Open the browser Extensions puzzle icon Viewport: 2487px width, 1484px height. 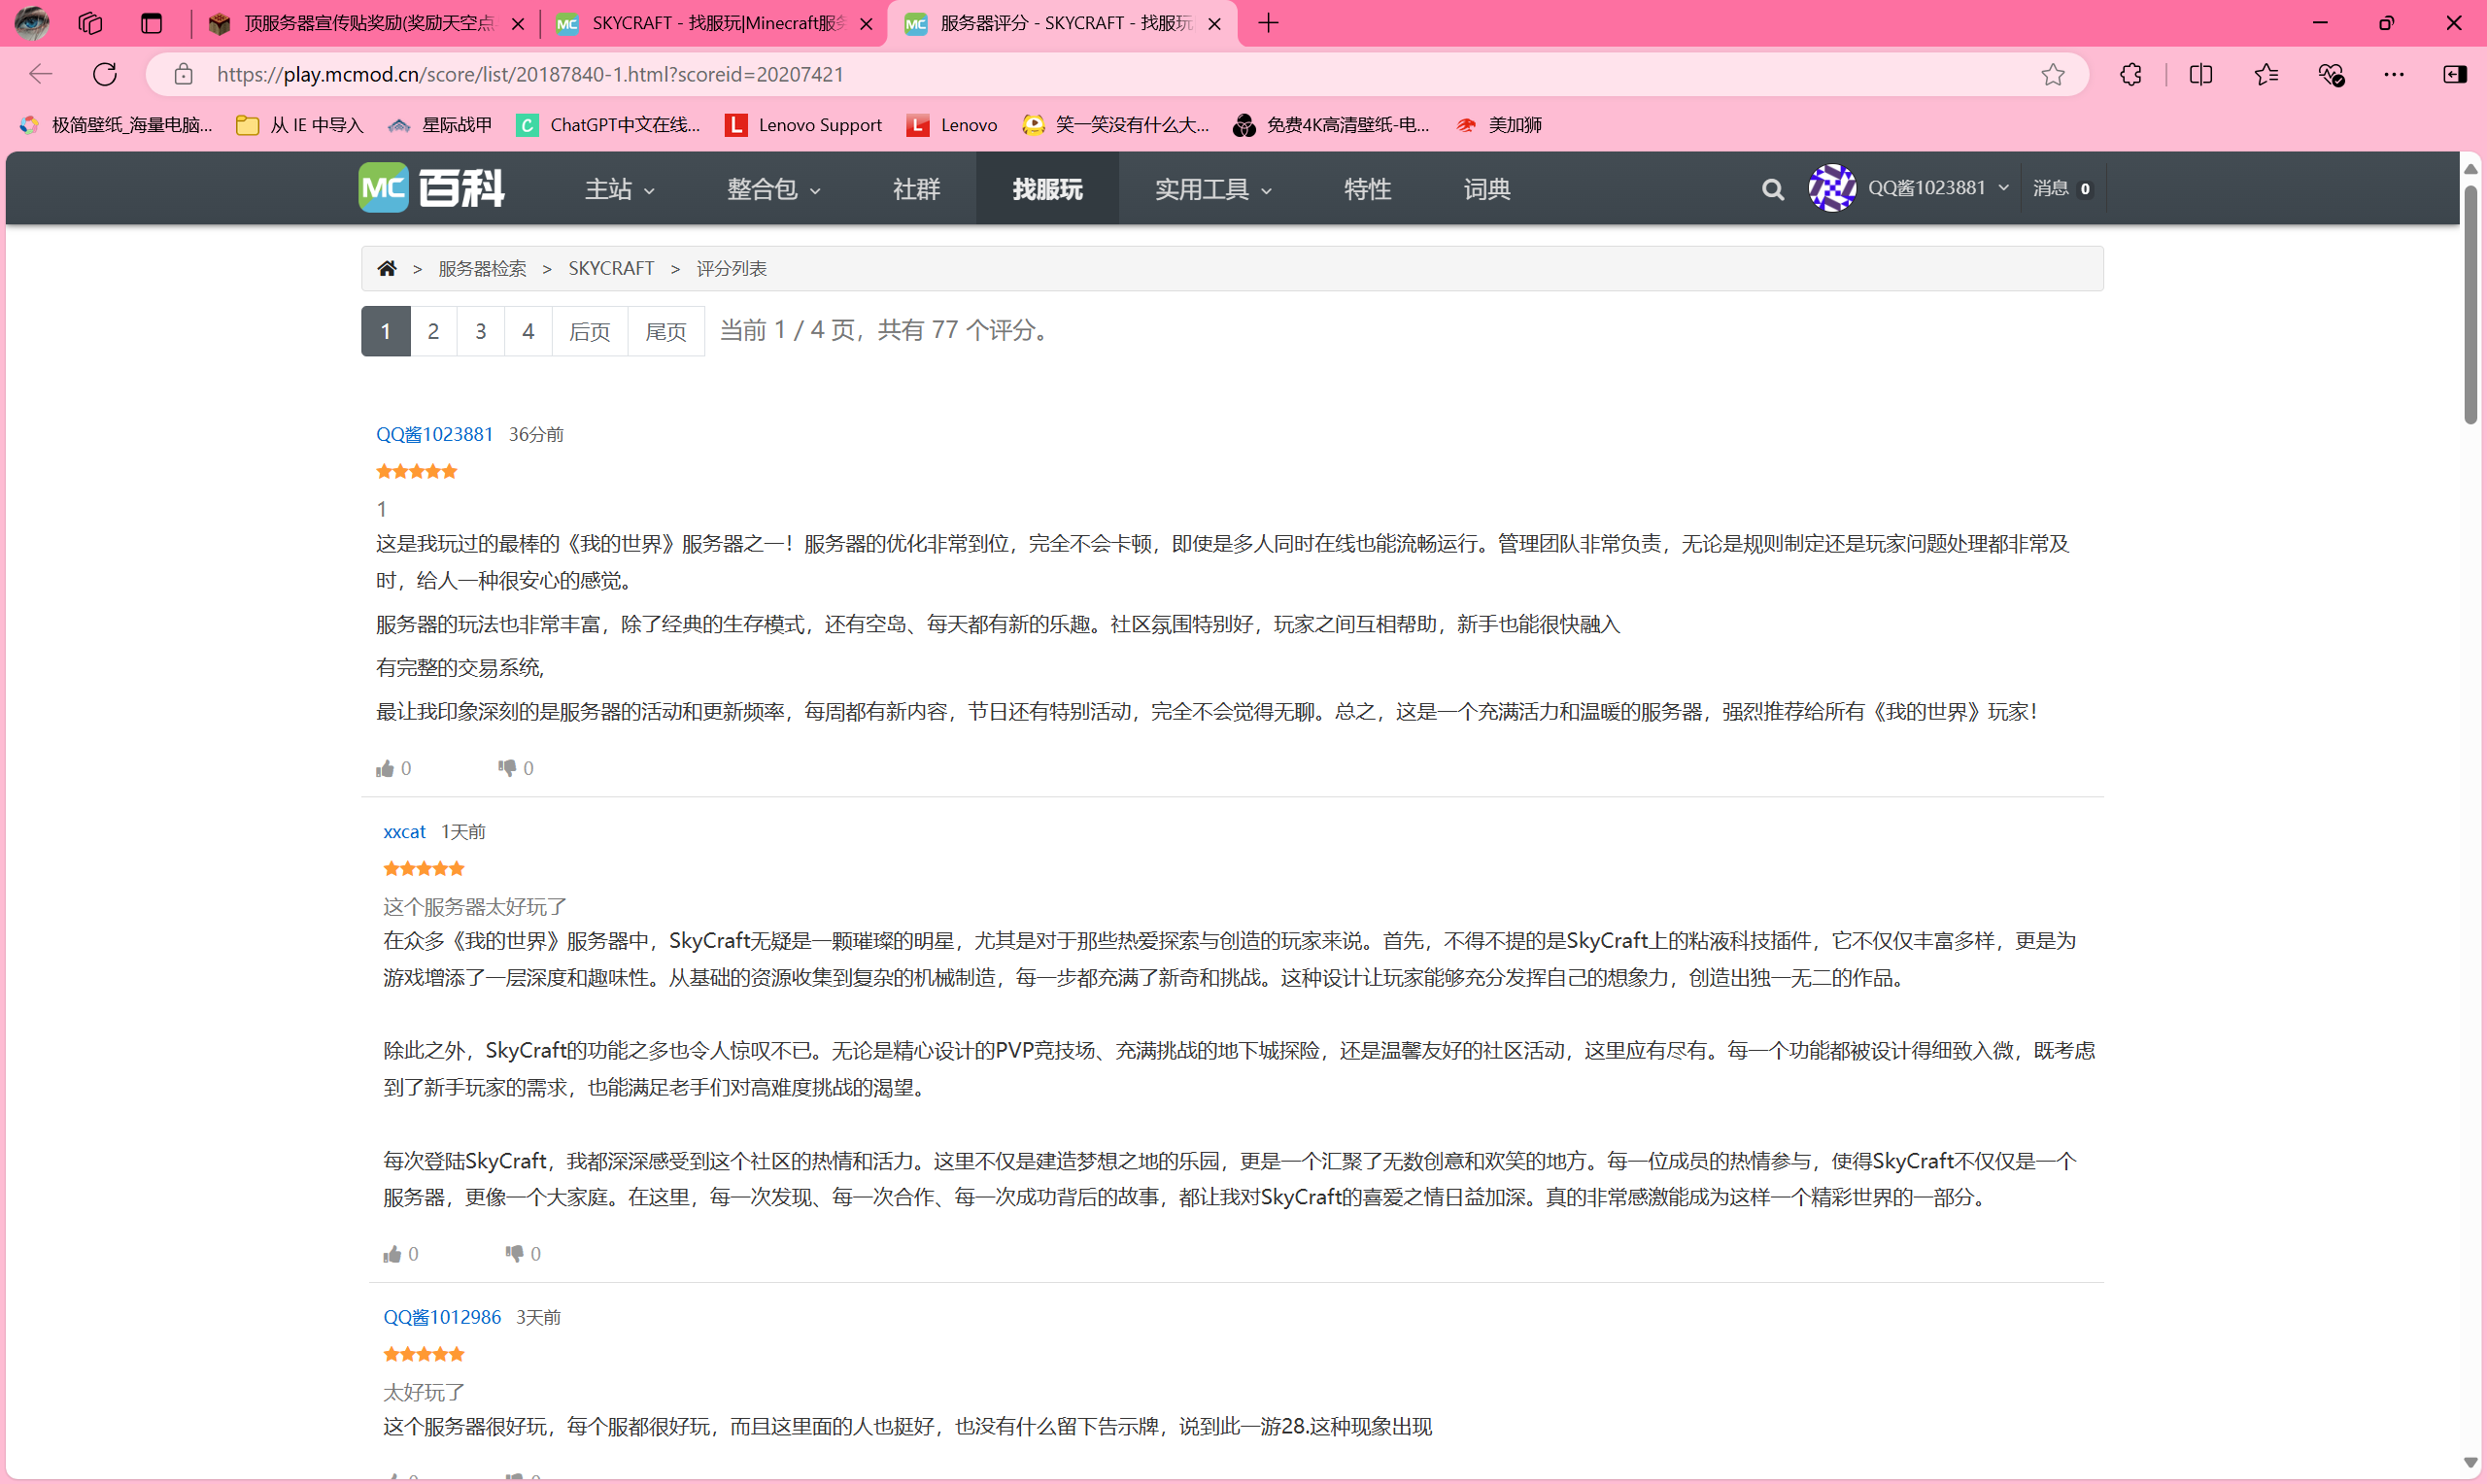point(2131,74)
